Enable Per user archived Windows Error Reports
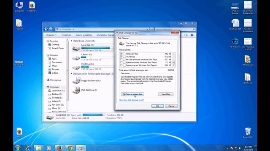This screenshot has height=151, width=270. (121, 60)
